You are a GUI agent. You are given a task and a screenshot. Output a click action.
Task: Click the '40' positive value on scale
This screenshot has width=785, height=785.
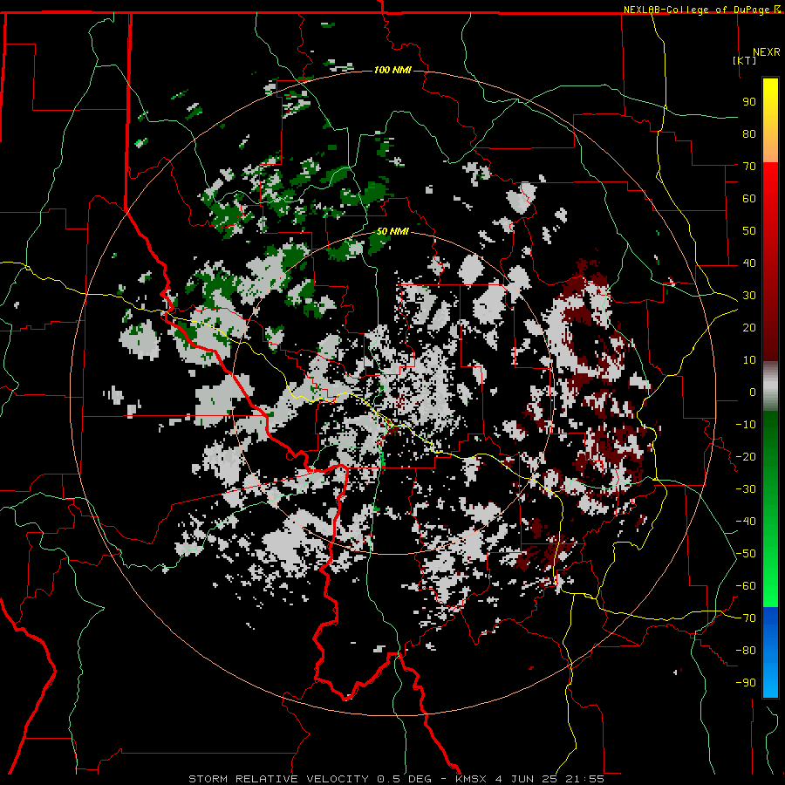coord(749,263)
